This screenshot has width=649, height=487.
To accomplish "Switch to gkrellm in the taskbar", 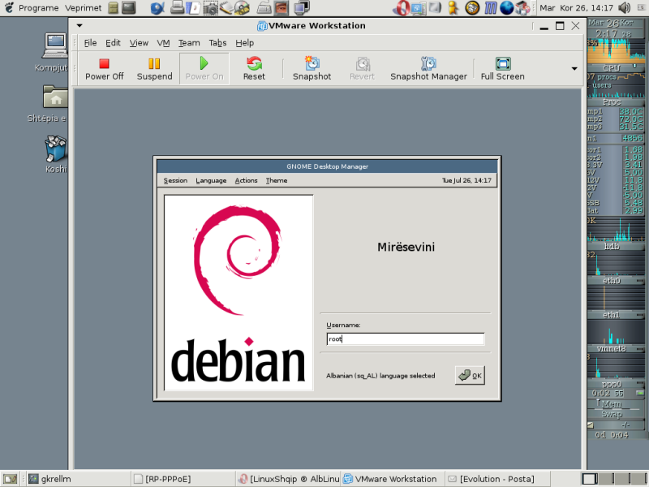I will point(79,479).
